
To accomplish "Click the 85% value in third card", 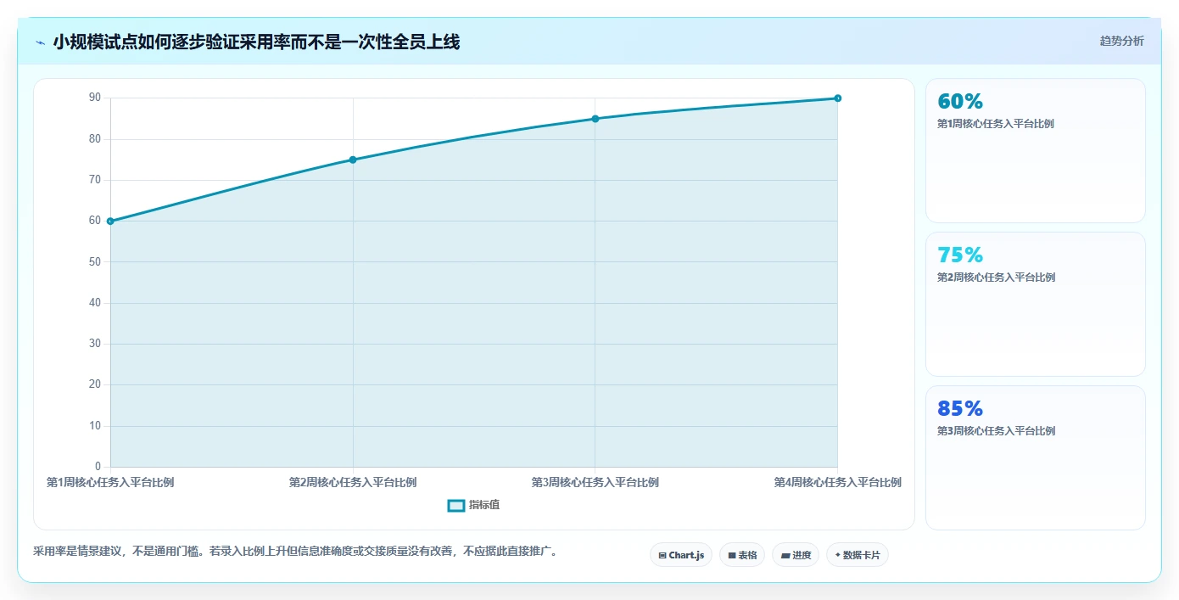I will [x=960, y=409].
